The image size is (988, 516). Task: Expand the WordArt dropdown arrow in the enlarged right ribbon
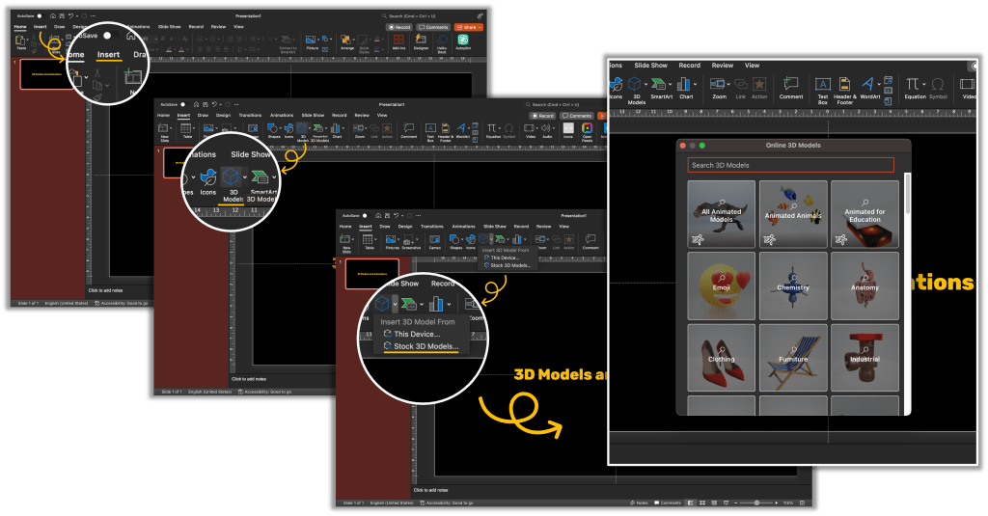pos(880,85)
